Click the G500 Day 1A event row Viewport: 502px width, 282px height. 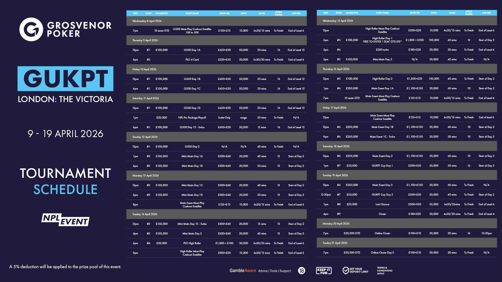pos(192,50)
